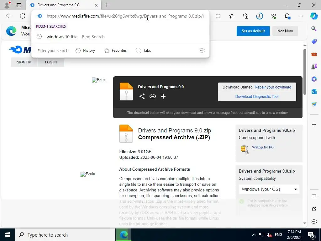
Task: Open link in new window sidebar icon
Action: click(314, 209)
